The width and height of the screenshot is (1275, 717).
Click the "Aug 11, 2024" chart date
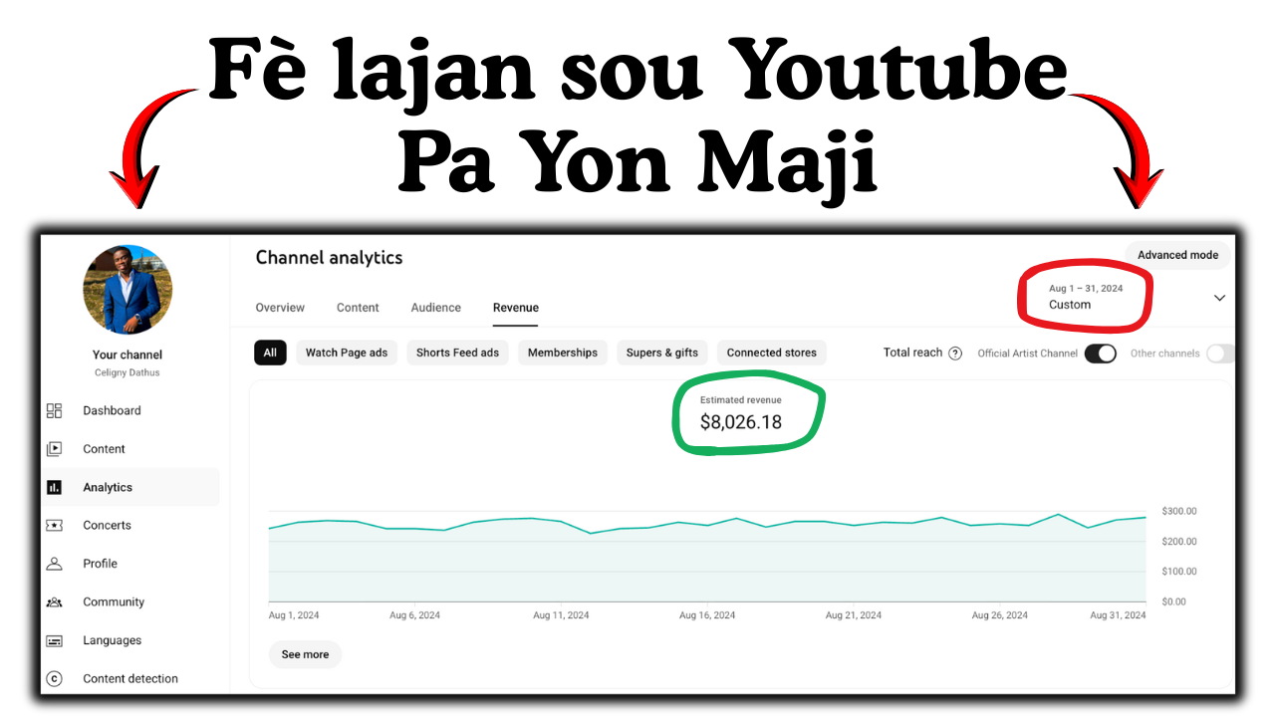pyautogui.click(x=561, y=615)
